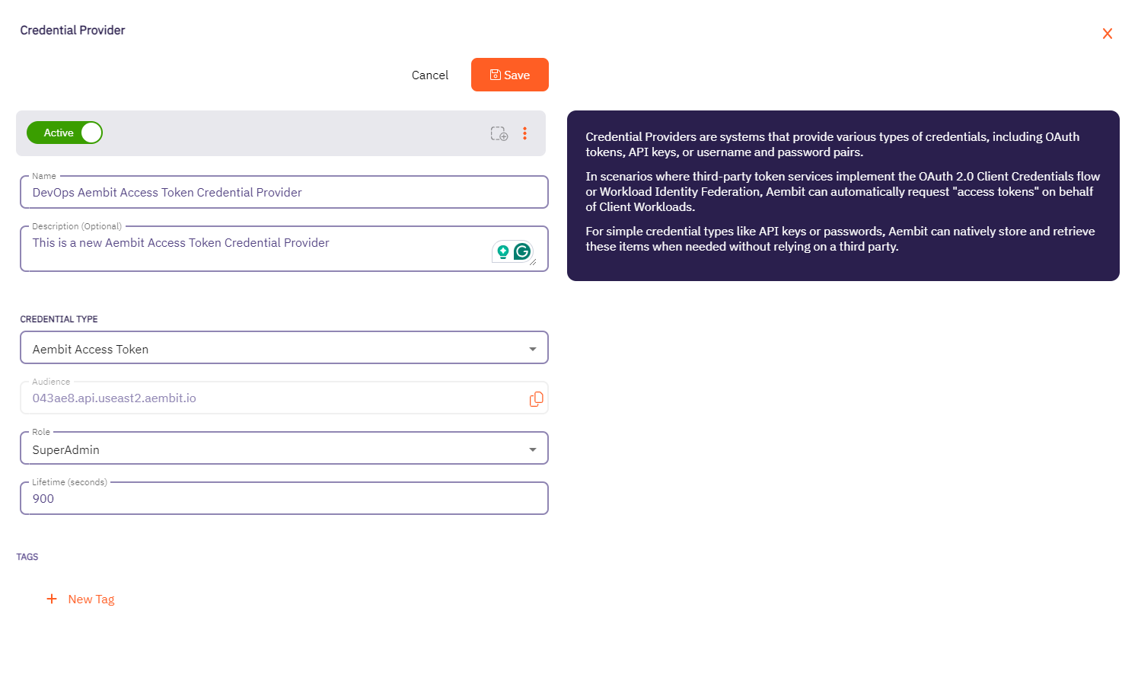Click the Lifetime (seconds) field
This screenshot has height=681, width=1138.
pos(284,498)
